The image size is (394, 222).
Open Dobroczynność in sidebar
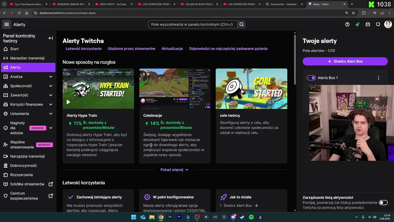pyautogui.click(x=28, y=166)
